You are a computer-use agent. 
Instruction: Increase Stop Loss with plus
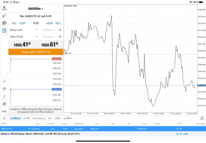coord(60,30)
